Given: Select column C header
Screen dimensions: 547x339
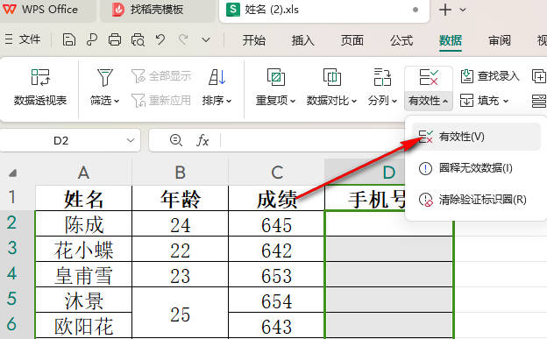Looking at the screenshot, I should (x=277, y=173).
